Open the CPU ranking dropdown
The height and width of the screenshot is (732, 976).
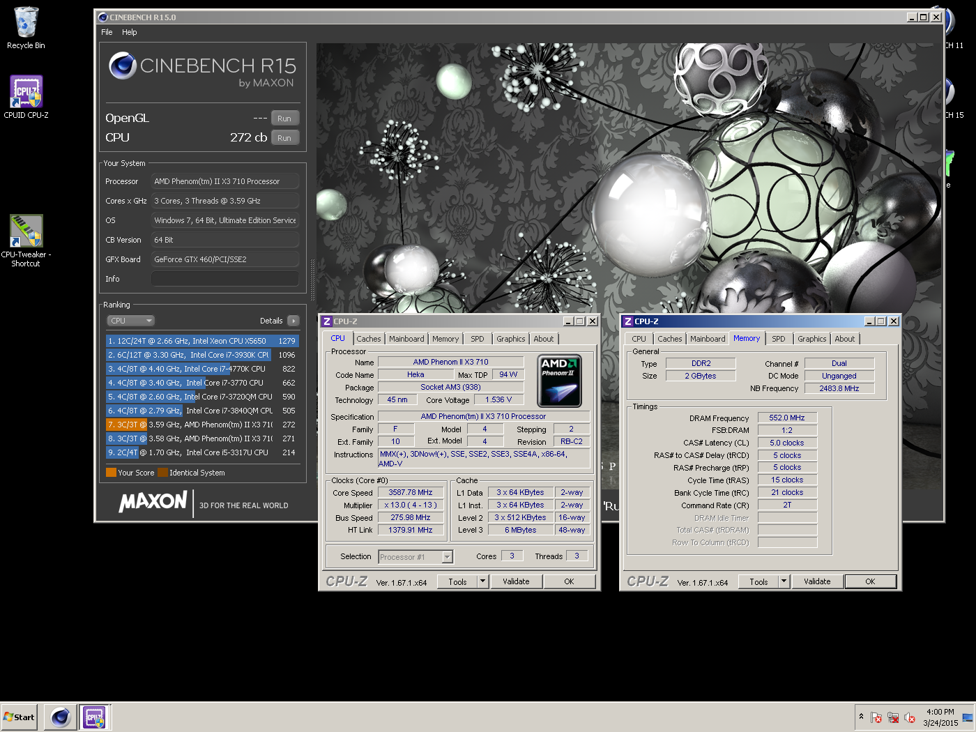[x=130, y=321]
